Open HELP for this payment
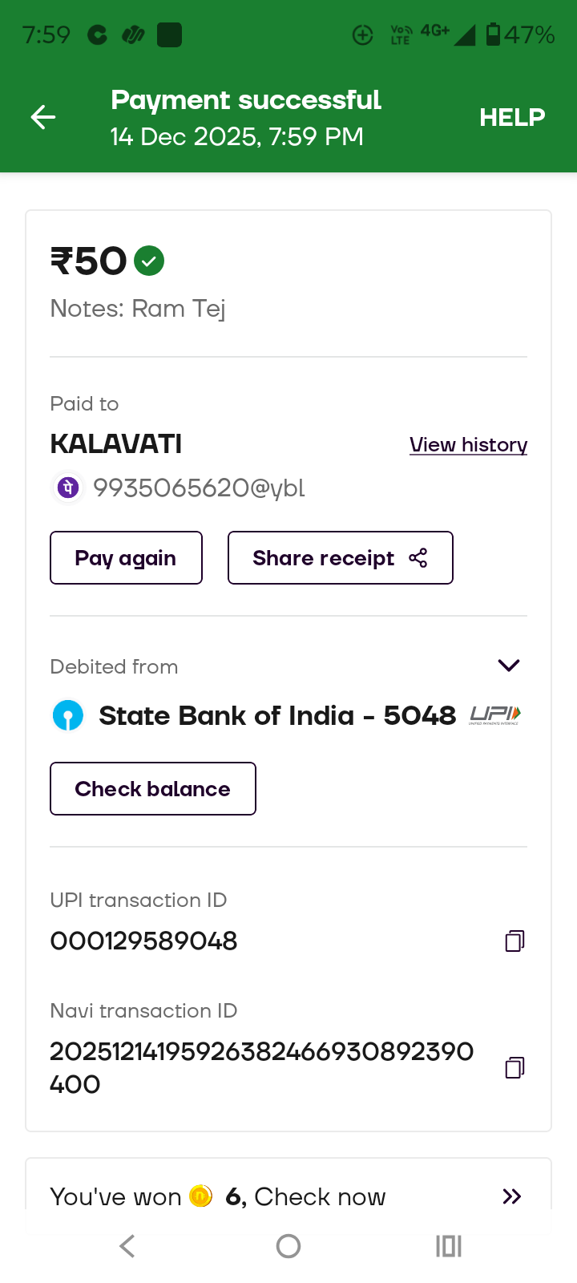This screenshot has width=577, height=1283. tap(512, 118)
